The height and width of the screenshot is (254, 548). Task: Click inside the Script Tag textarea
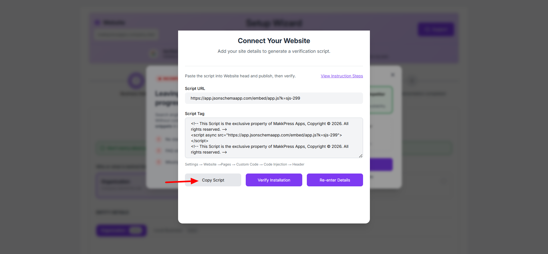[x=274, y=138]
